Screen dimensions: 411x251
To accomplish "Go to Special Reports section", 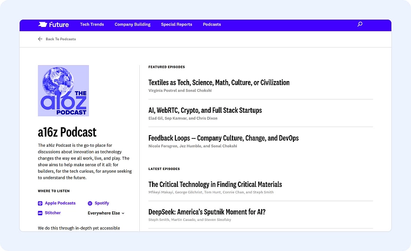I will pyautogui.click(x=176, y=24).
